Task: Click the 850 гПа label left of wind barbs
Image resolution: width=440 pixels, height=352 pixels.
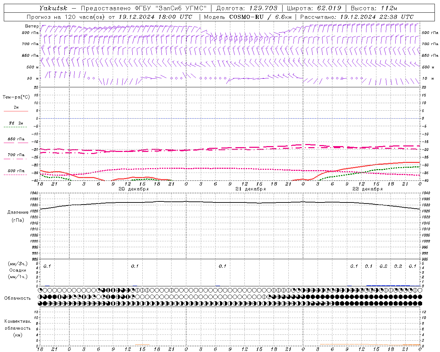Action: click(30, 55)
